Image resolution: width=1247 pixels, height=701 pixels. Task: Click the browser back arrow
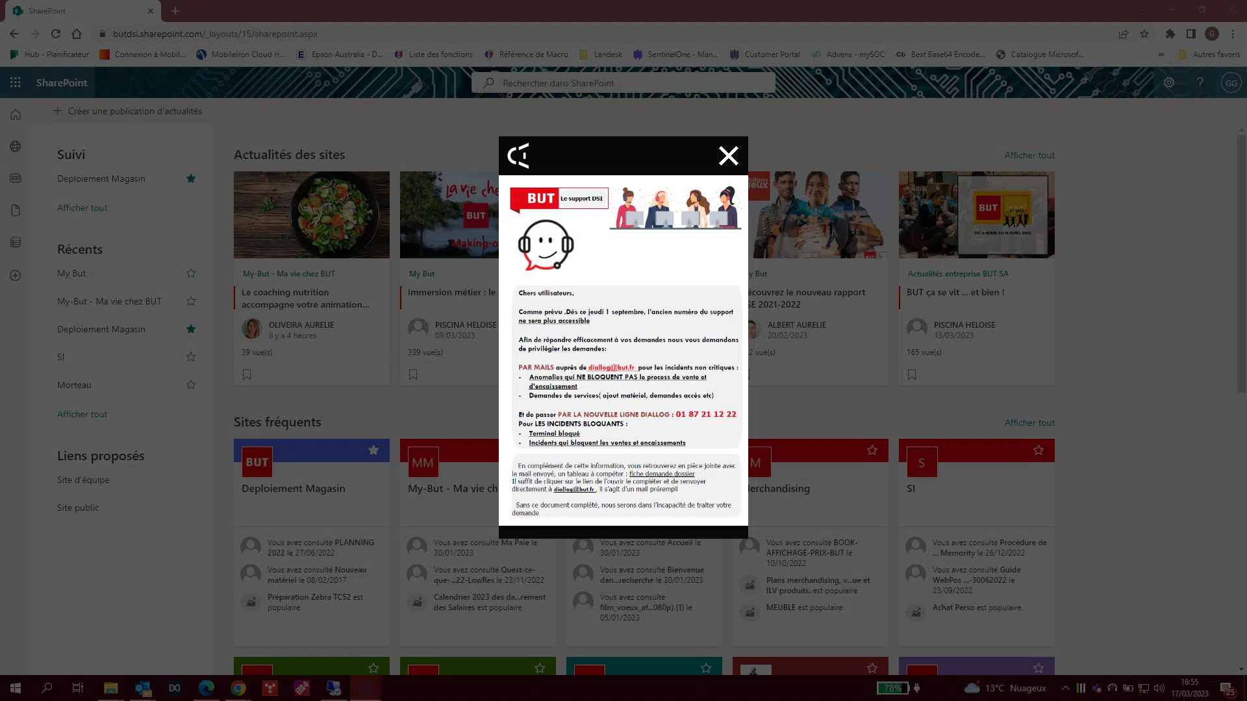(x=14, y=34)
